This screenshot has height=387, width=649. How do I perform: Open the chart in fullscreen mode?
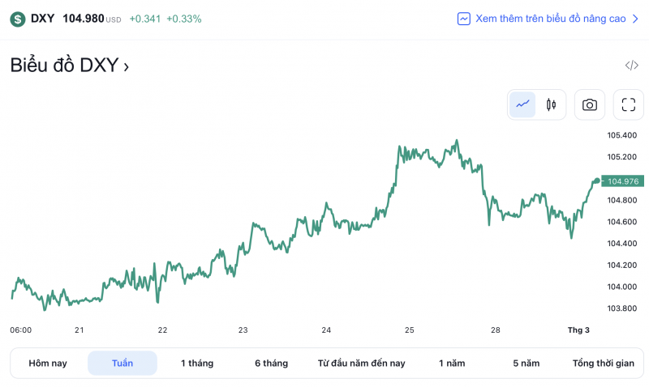coord(628,104)
